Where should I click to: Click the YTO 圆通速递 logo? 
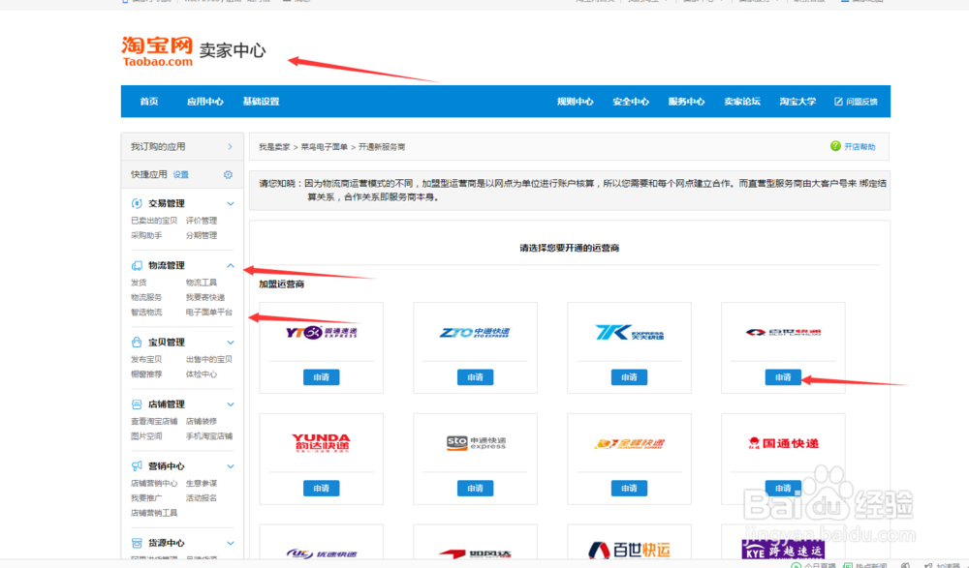point(322,332)
